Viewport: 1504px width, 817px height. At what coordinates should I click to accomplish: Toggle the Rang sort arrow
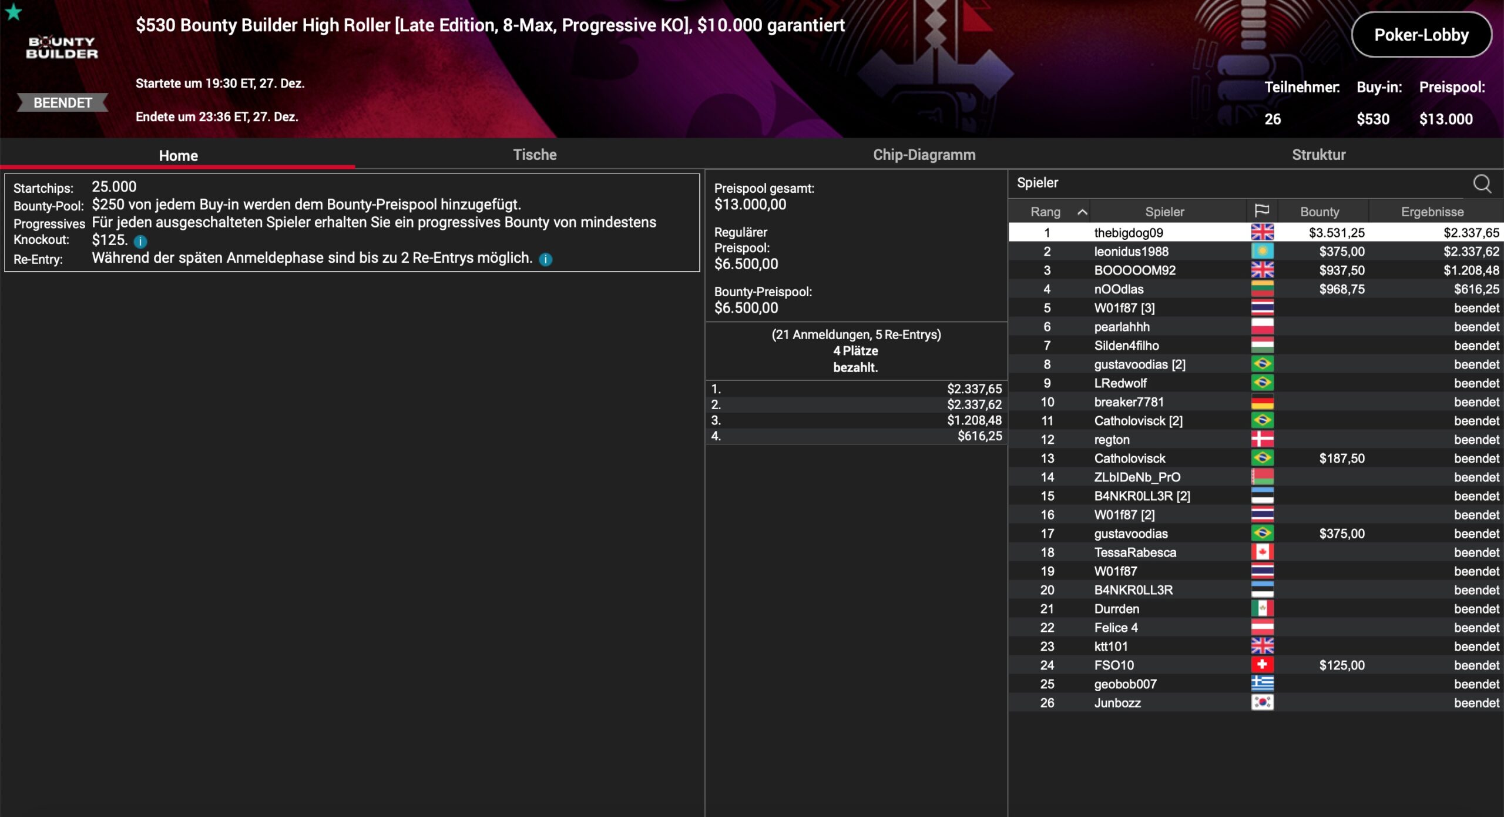[x=1082, y=212]
